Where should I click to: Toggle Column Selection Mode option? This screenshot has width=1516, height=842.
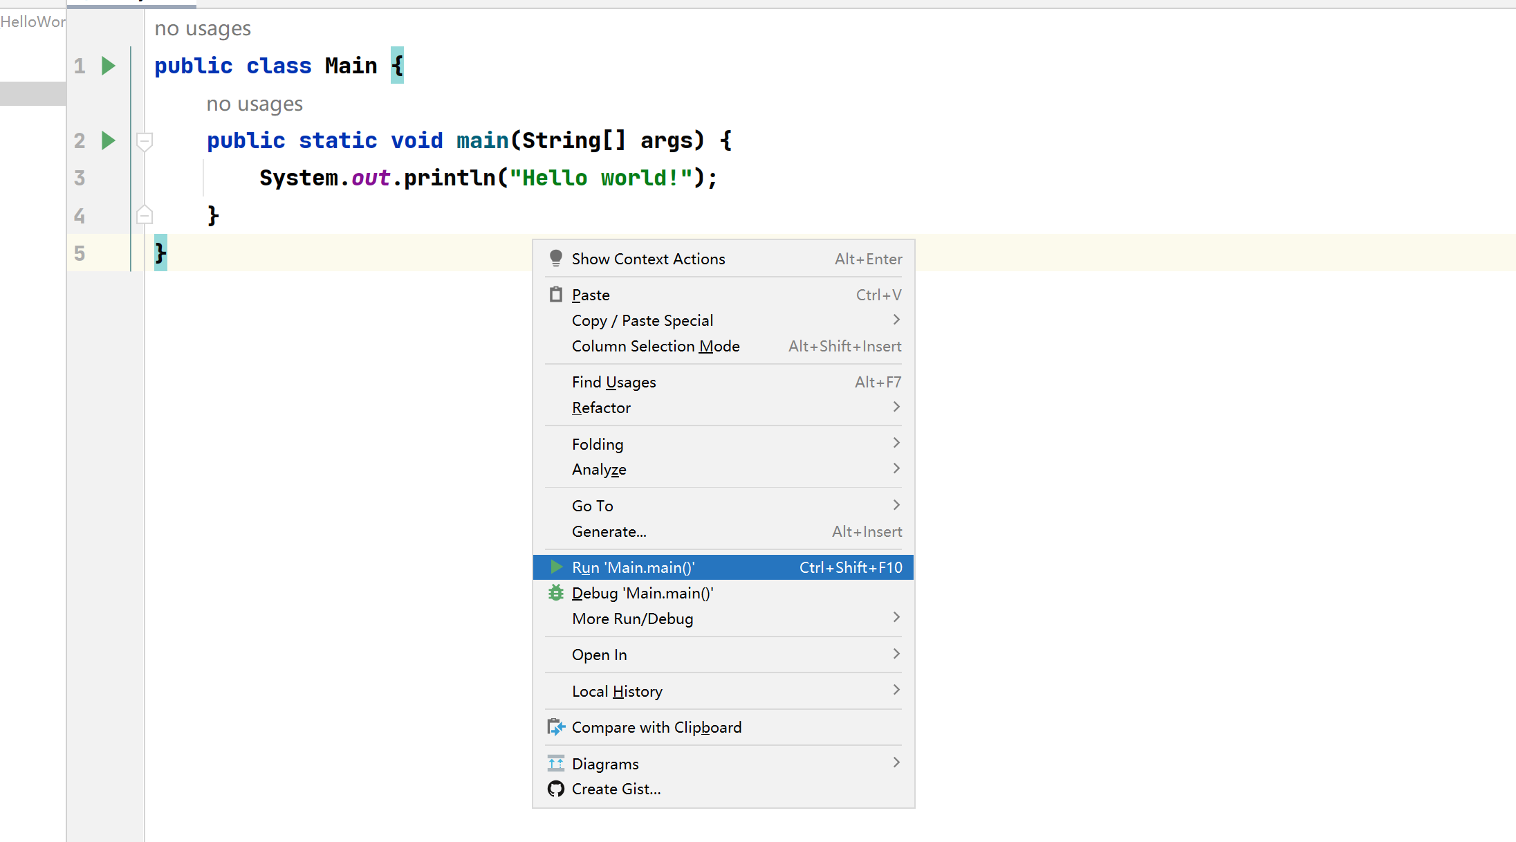657,345
